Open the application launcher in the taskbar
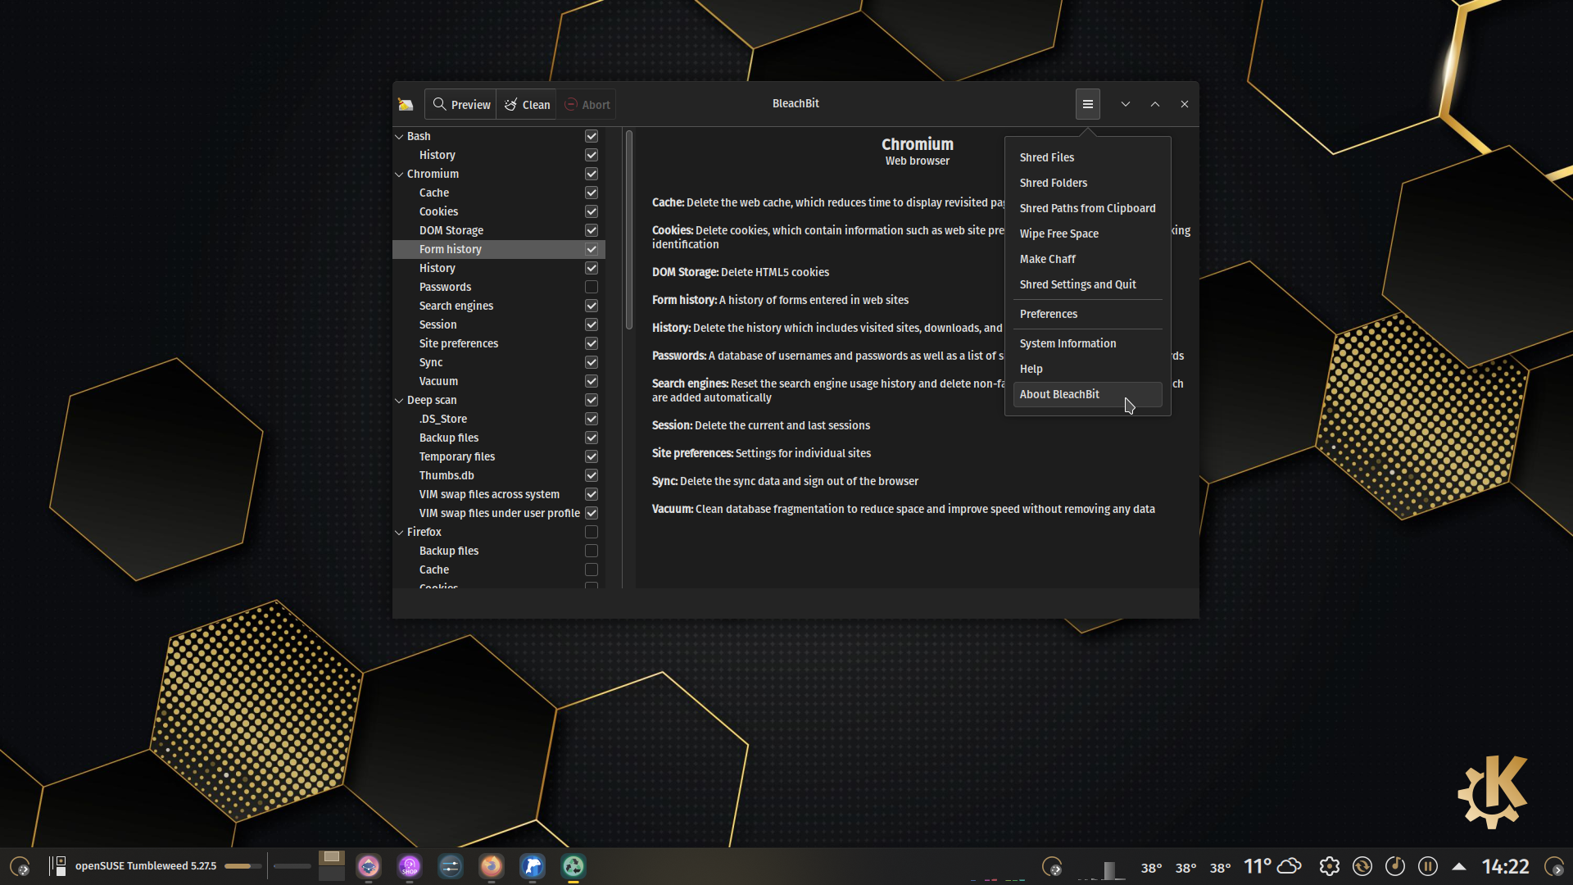The image size is (1573, 885). pos(20,866)
